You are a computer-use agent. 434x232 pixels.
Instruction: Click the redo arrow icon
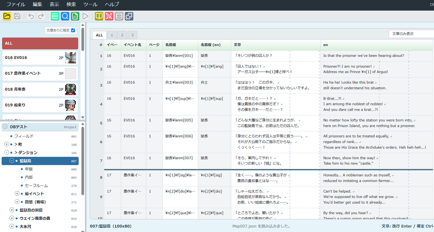pos(41,16)
